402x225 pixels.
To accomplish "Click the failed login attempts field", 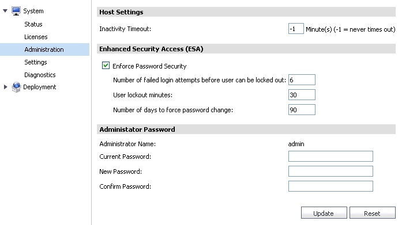I will point(302,80).
